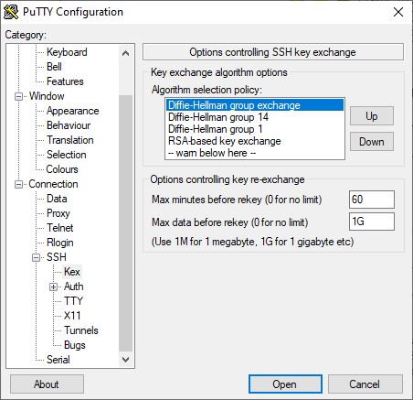
Task: Select Diffie-Hellman group 14 algorithm
Action: coord(255,117)
